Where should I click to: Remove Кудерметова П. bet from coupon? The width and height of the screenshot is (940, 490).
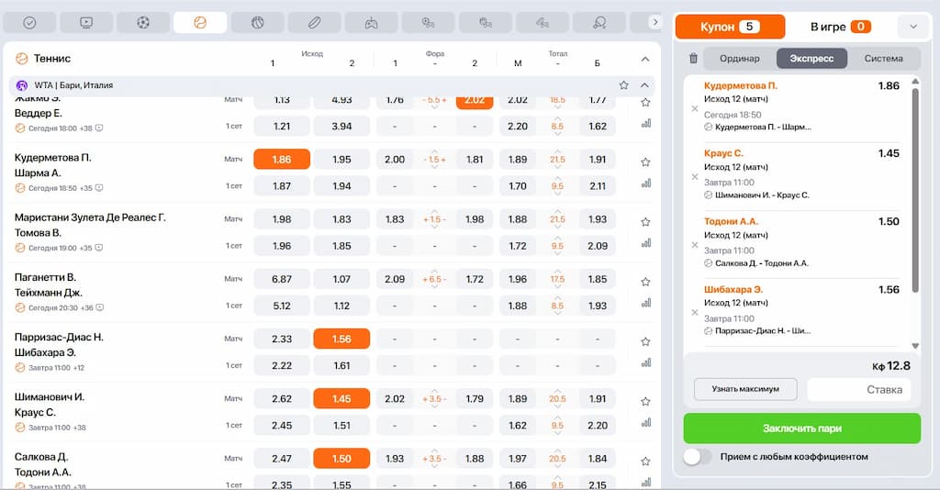pyautogui.click(x=694, y=108)
